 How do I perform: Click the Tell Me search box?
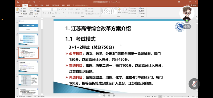point(81,5)
